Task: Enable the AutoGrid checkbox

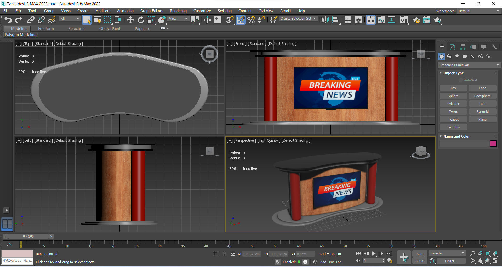Action: pos(461,80)
